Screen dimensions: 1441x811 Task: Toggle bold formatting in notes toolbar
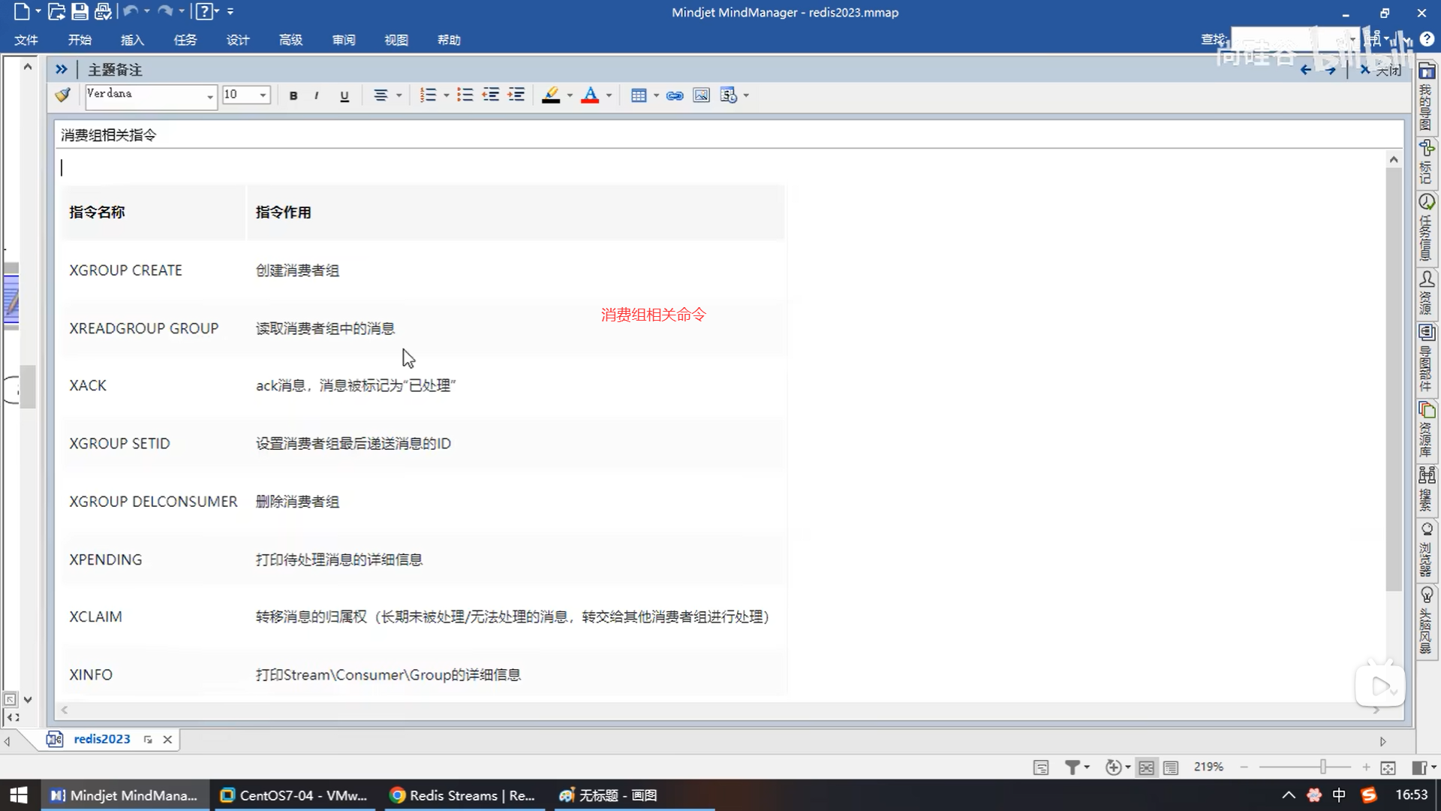[x=293, y=95]
